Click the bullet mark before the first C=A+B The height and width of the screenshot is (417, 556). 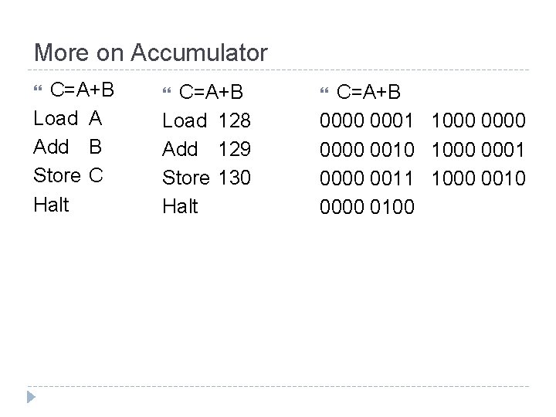(x=38, y=88)
